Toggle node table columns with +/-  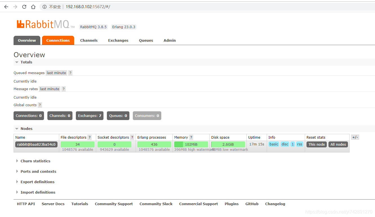[355, 137]
